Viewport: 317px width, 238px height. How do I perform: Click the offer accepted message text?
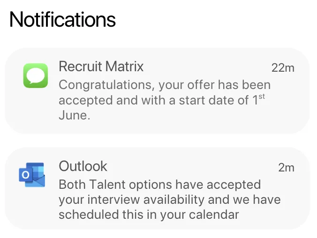(x=164, y=100)
